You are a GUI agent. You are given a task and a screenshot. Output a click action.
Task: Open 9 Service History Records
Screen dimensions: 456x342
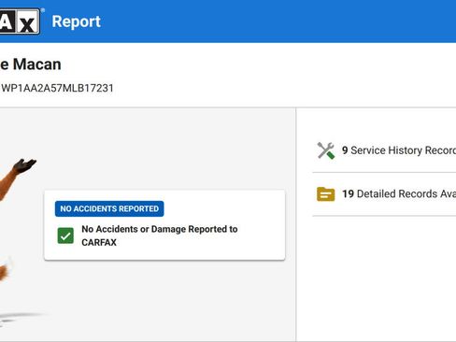tap(399, 150)
